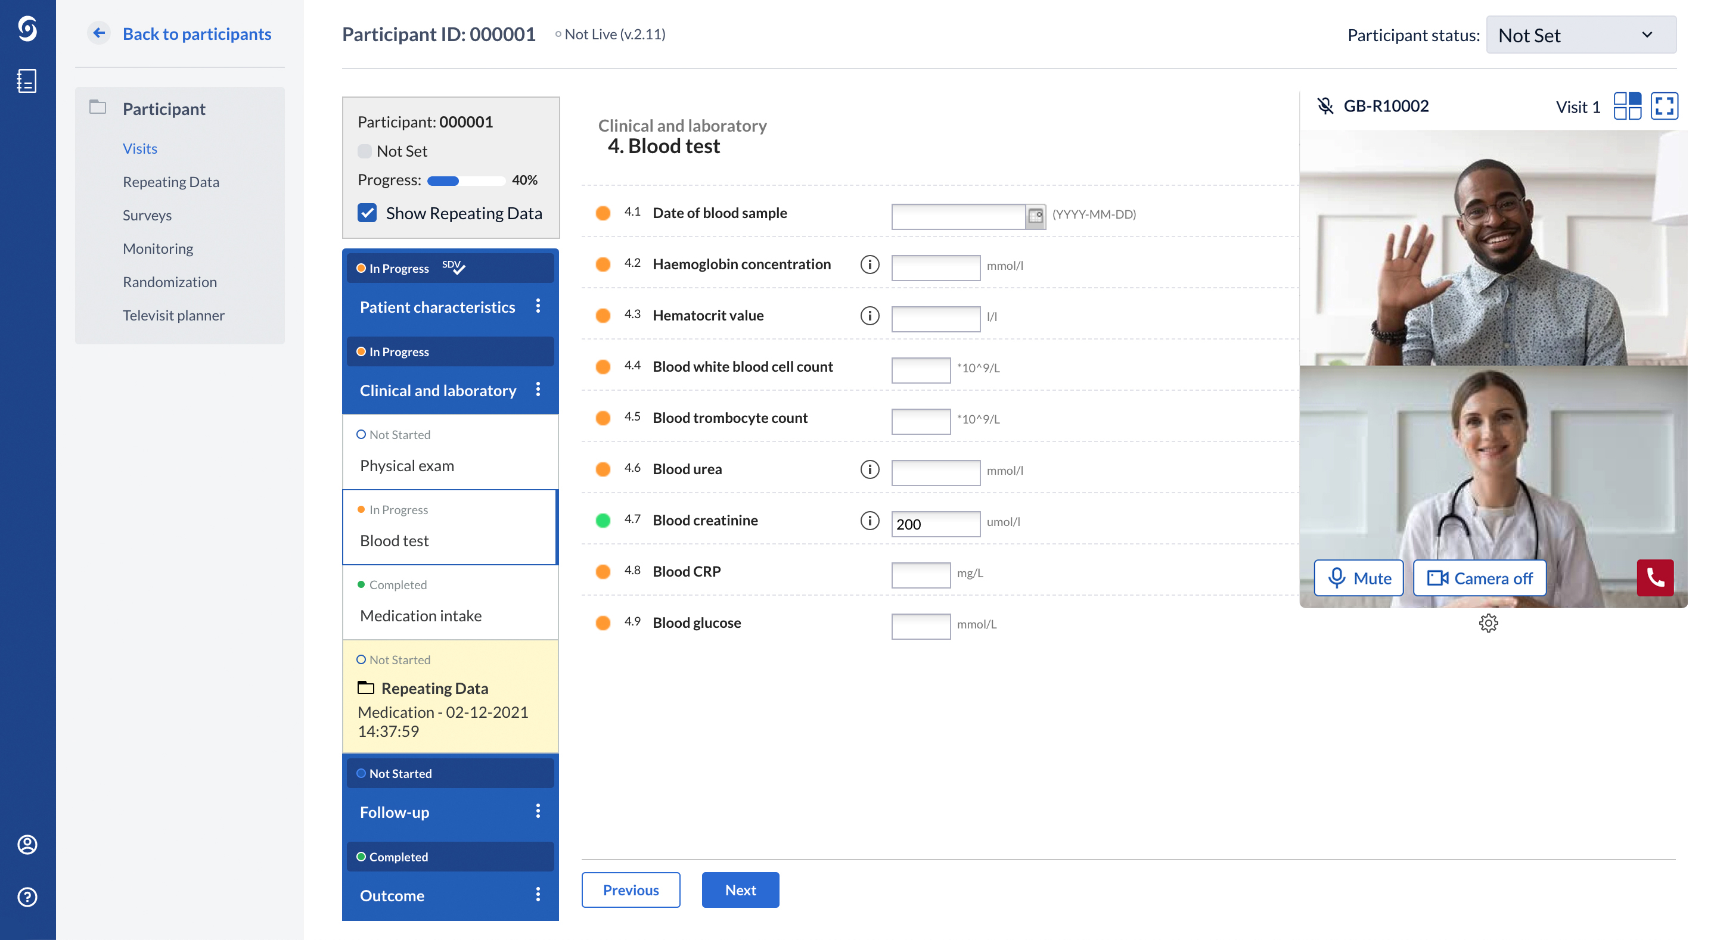Screen dimensions: 1714x940
Task: Open Randomization section
Action: (169, 282)
